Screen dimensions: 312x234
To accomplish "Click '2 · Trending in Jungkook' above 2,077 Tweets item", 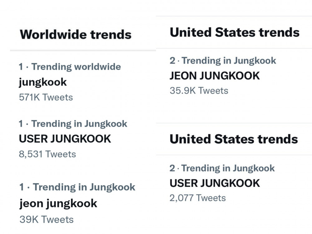I will click(x=222, y=168).
